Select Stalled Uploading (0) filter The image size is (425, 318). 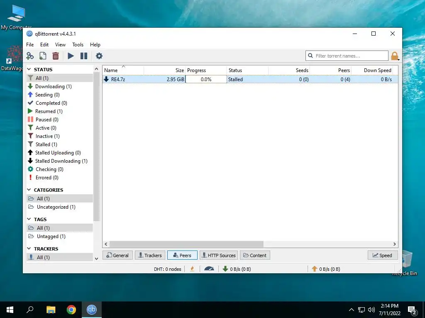58,153
